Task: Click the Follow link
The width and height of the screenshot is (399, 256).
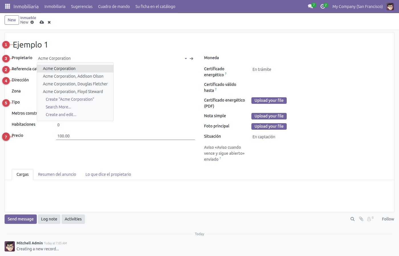Action: (388, 219)
